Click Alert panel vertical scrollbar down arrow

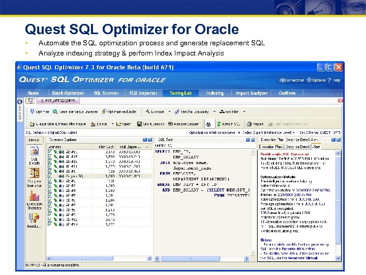pyautogui.click(x=338, y=258)
